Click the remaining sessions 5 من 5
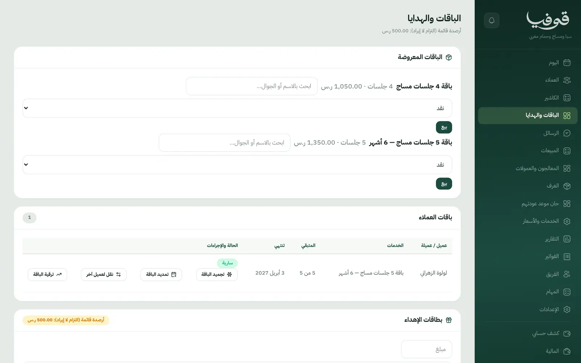Image resolution: width=581 pixels, height=363 pixels. [x=307, y=273]
